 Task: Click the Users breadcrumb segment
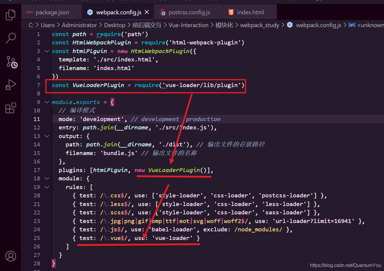(x=48, y=25)
